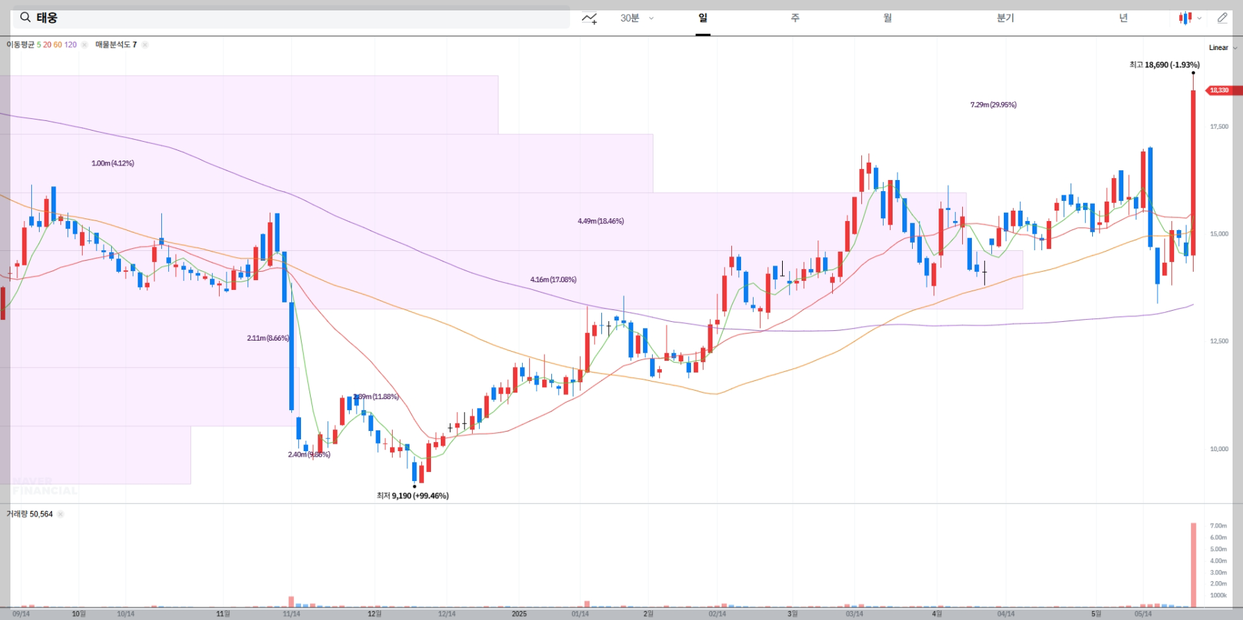Open the candlestick chart type selector

tap(1185, 18)
